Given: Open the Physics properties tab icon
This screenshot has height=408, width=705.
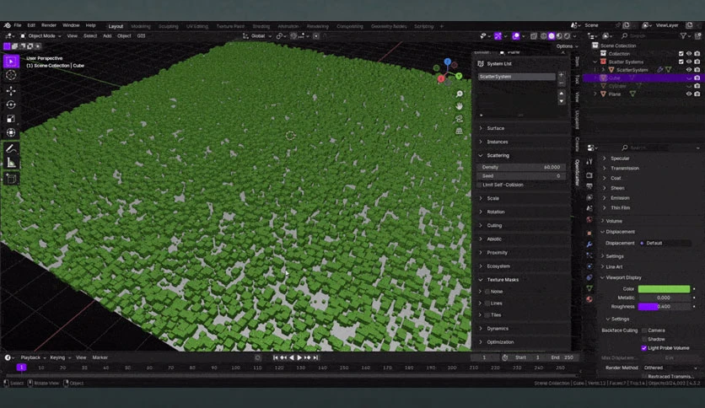Looking at the screenshot, I should (589, 266).
